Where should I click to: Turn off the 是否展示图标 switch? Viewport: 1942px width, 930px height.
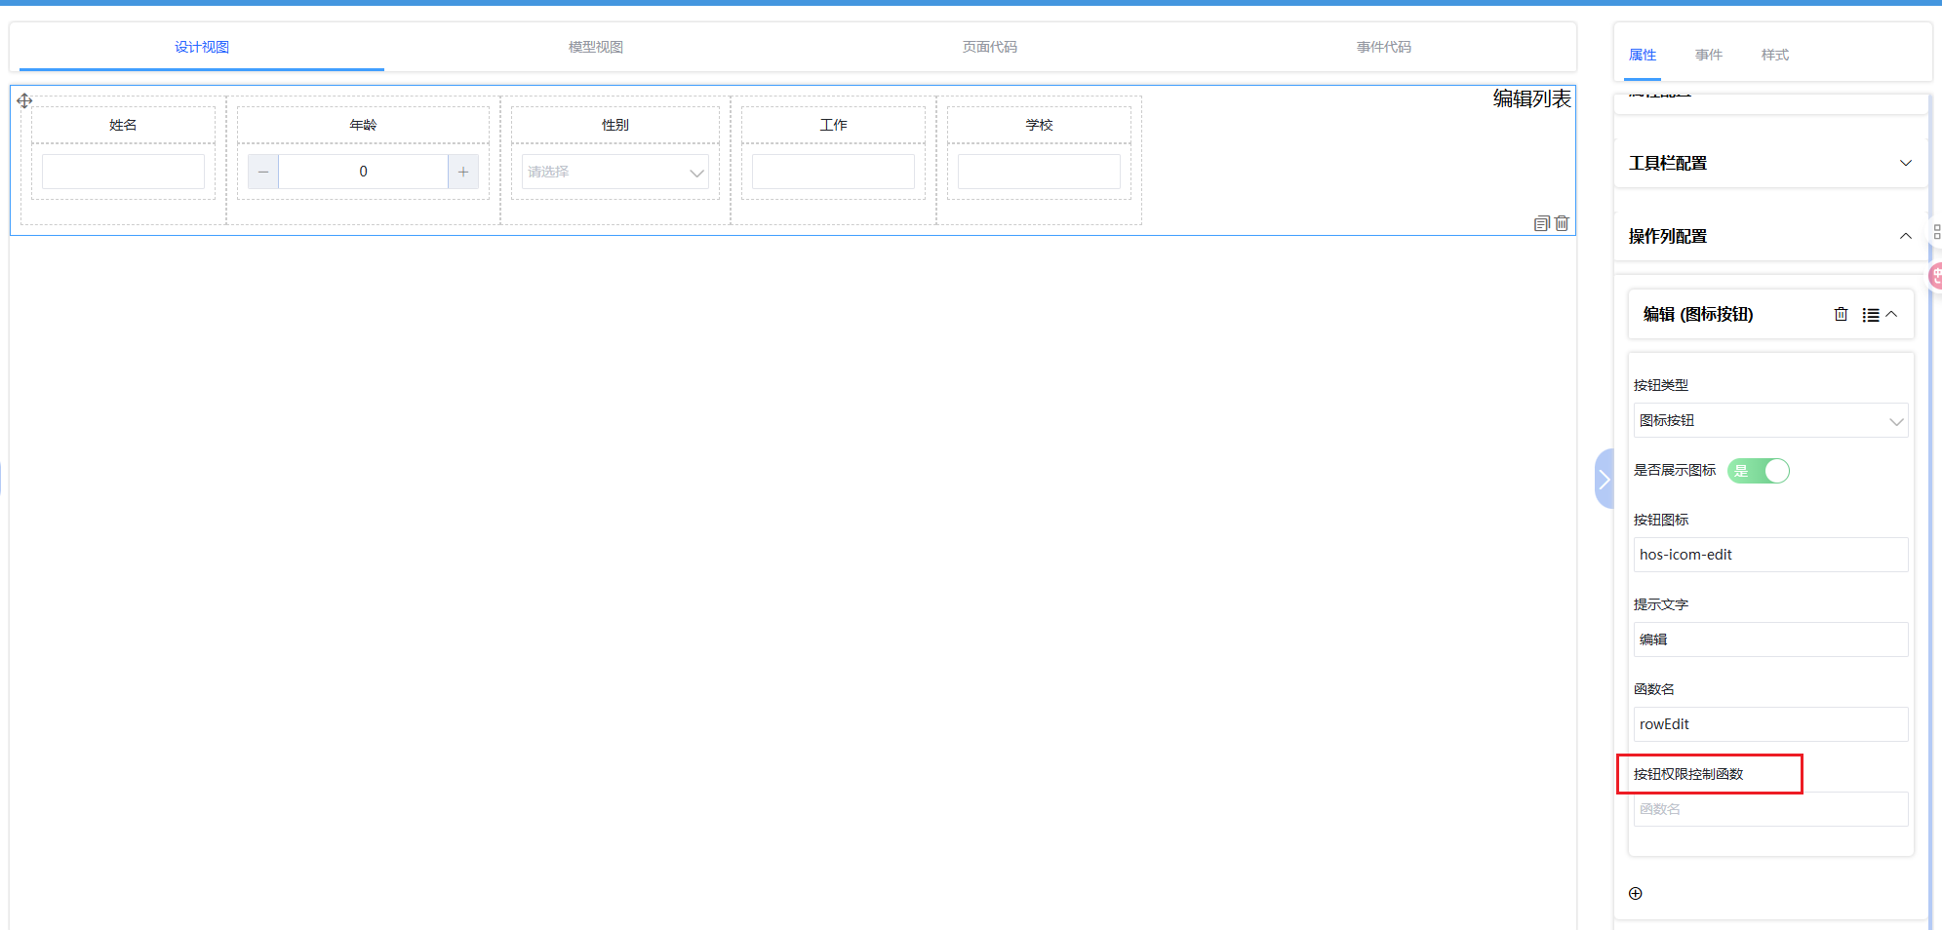[x=1759, y=471]
